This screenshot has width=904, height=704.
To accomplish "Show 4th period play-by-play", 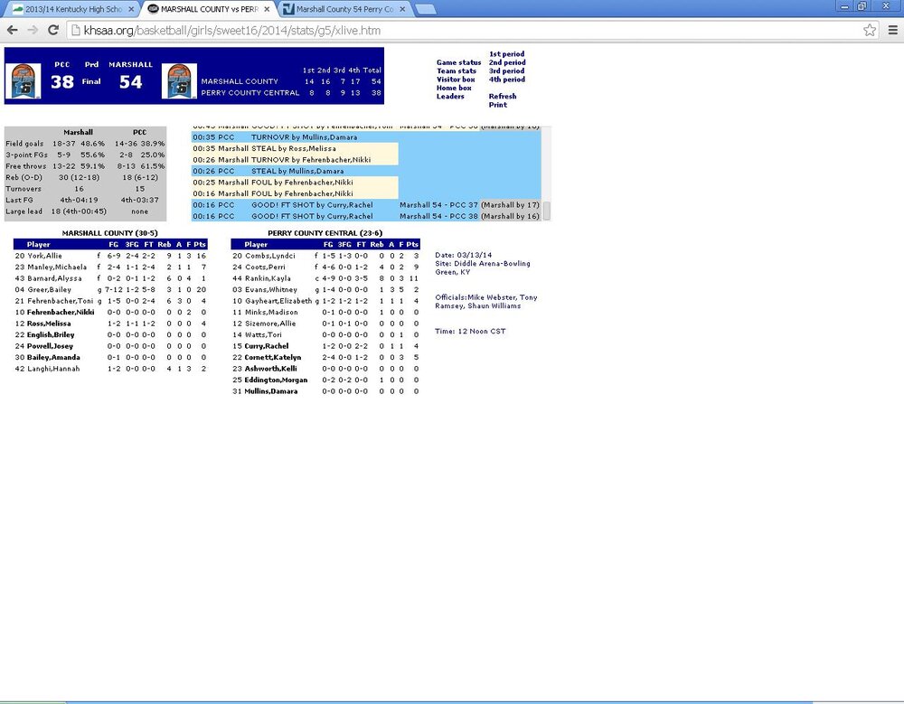I will pyautogui.click(x=507, y=80).
